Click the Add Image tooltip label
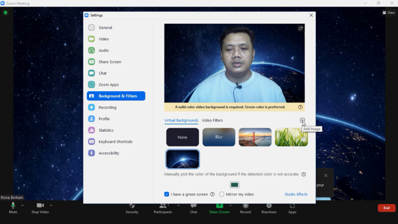398x224 pixels. coord(312,129)
